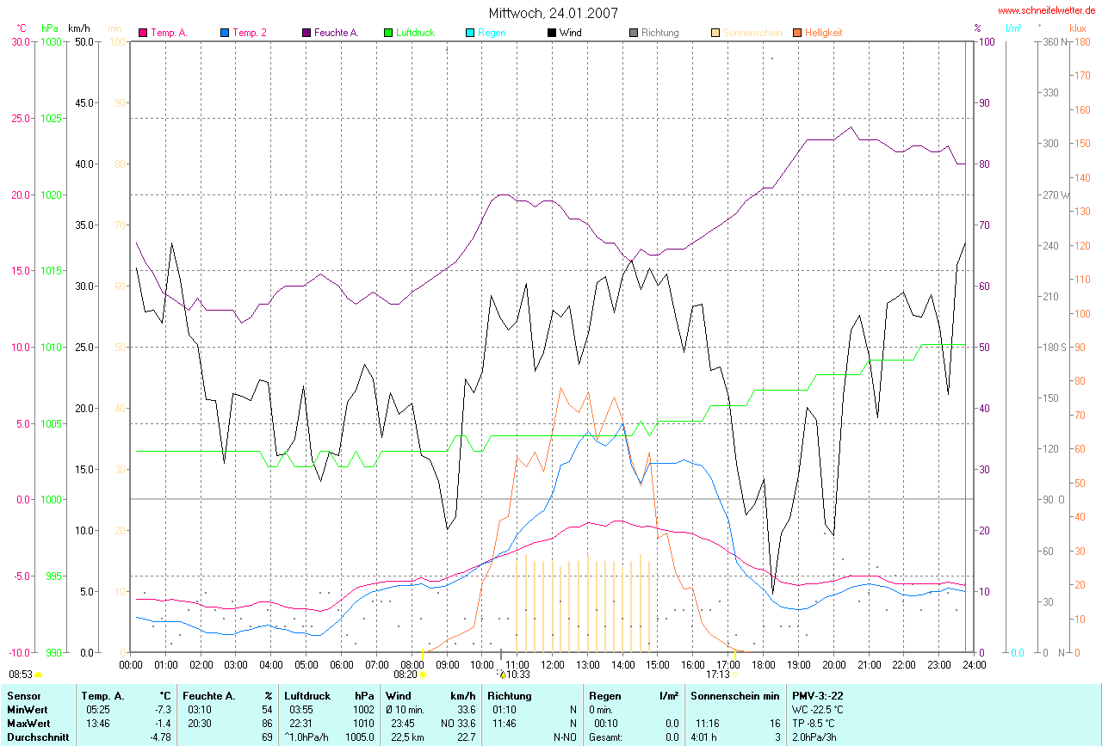Viewport: 1102px width, 746px height.
Task: Click the 18:00 time axis label
Action: click(x=762, y=664)
